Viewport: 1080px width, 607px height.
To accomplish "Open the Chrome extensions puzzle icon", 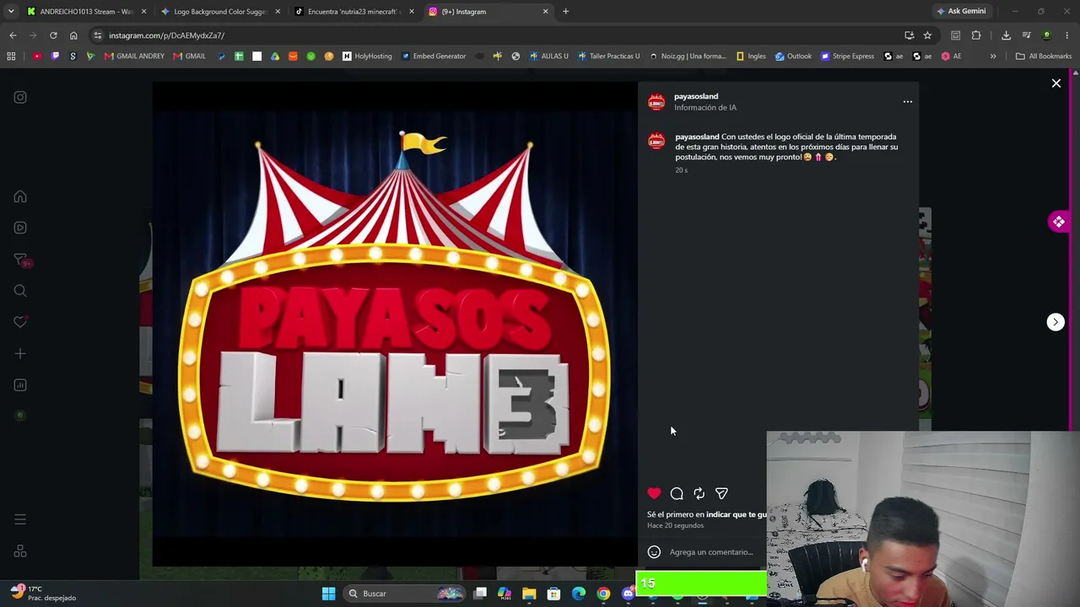I will pyautogui.click(x=976, y=35).
